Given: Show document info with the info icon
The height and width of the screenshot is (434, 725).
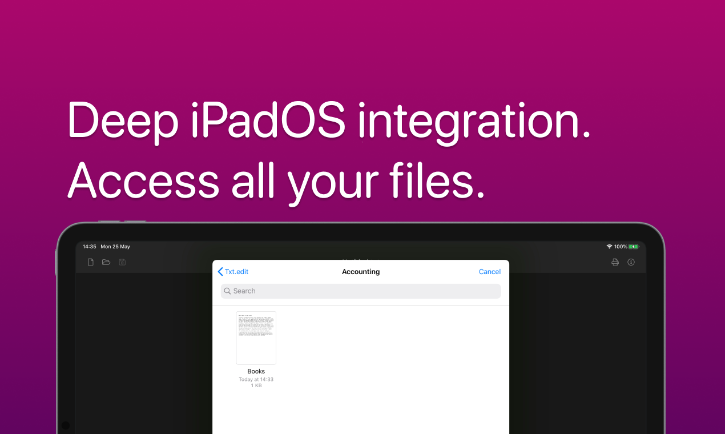Looking at the screenshot, I should (631, 262).
